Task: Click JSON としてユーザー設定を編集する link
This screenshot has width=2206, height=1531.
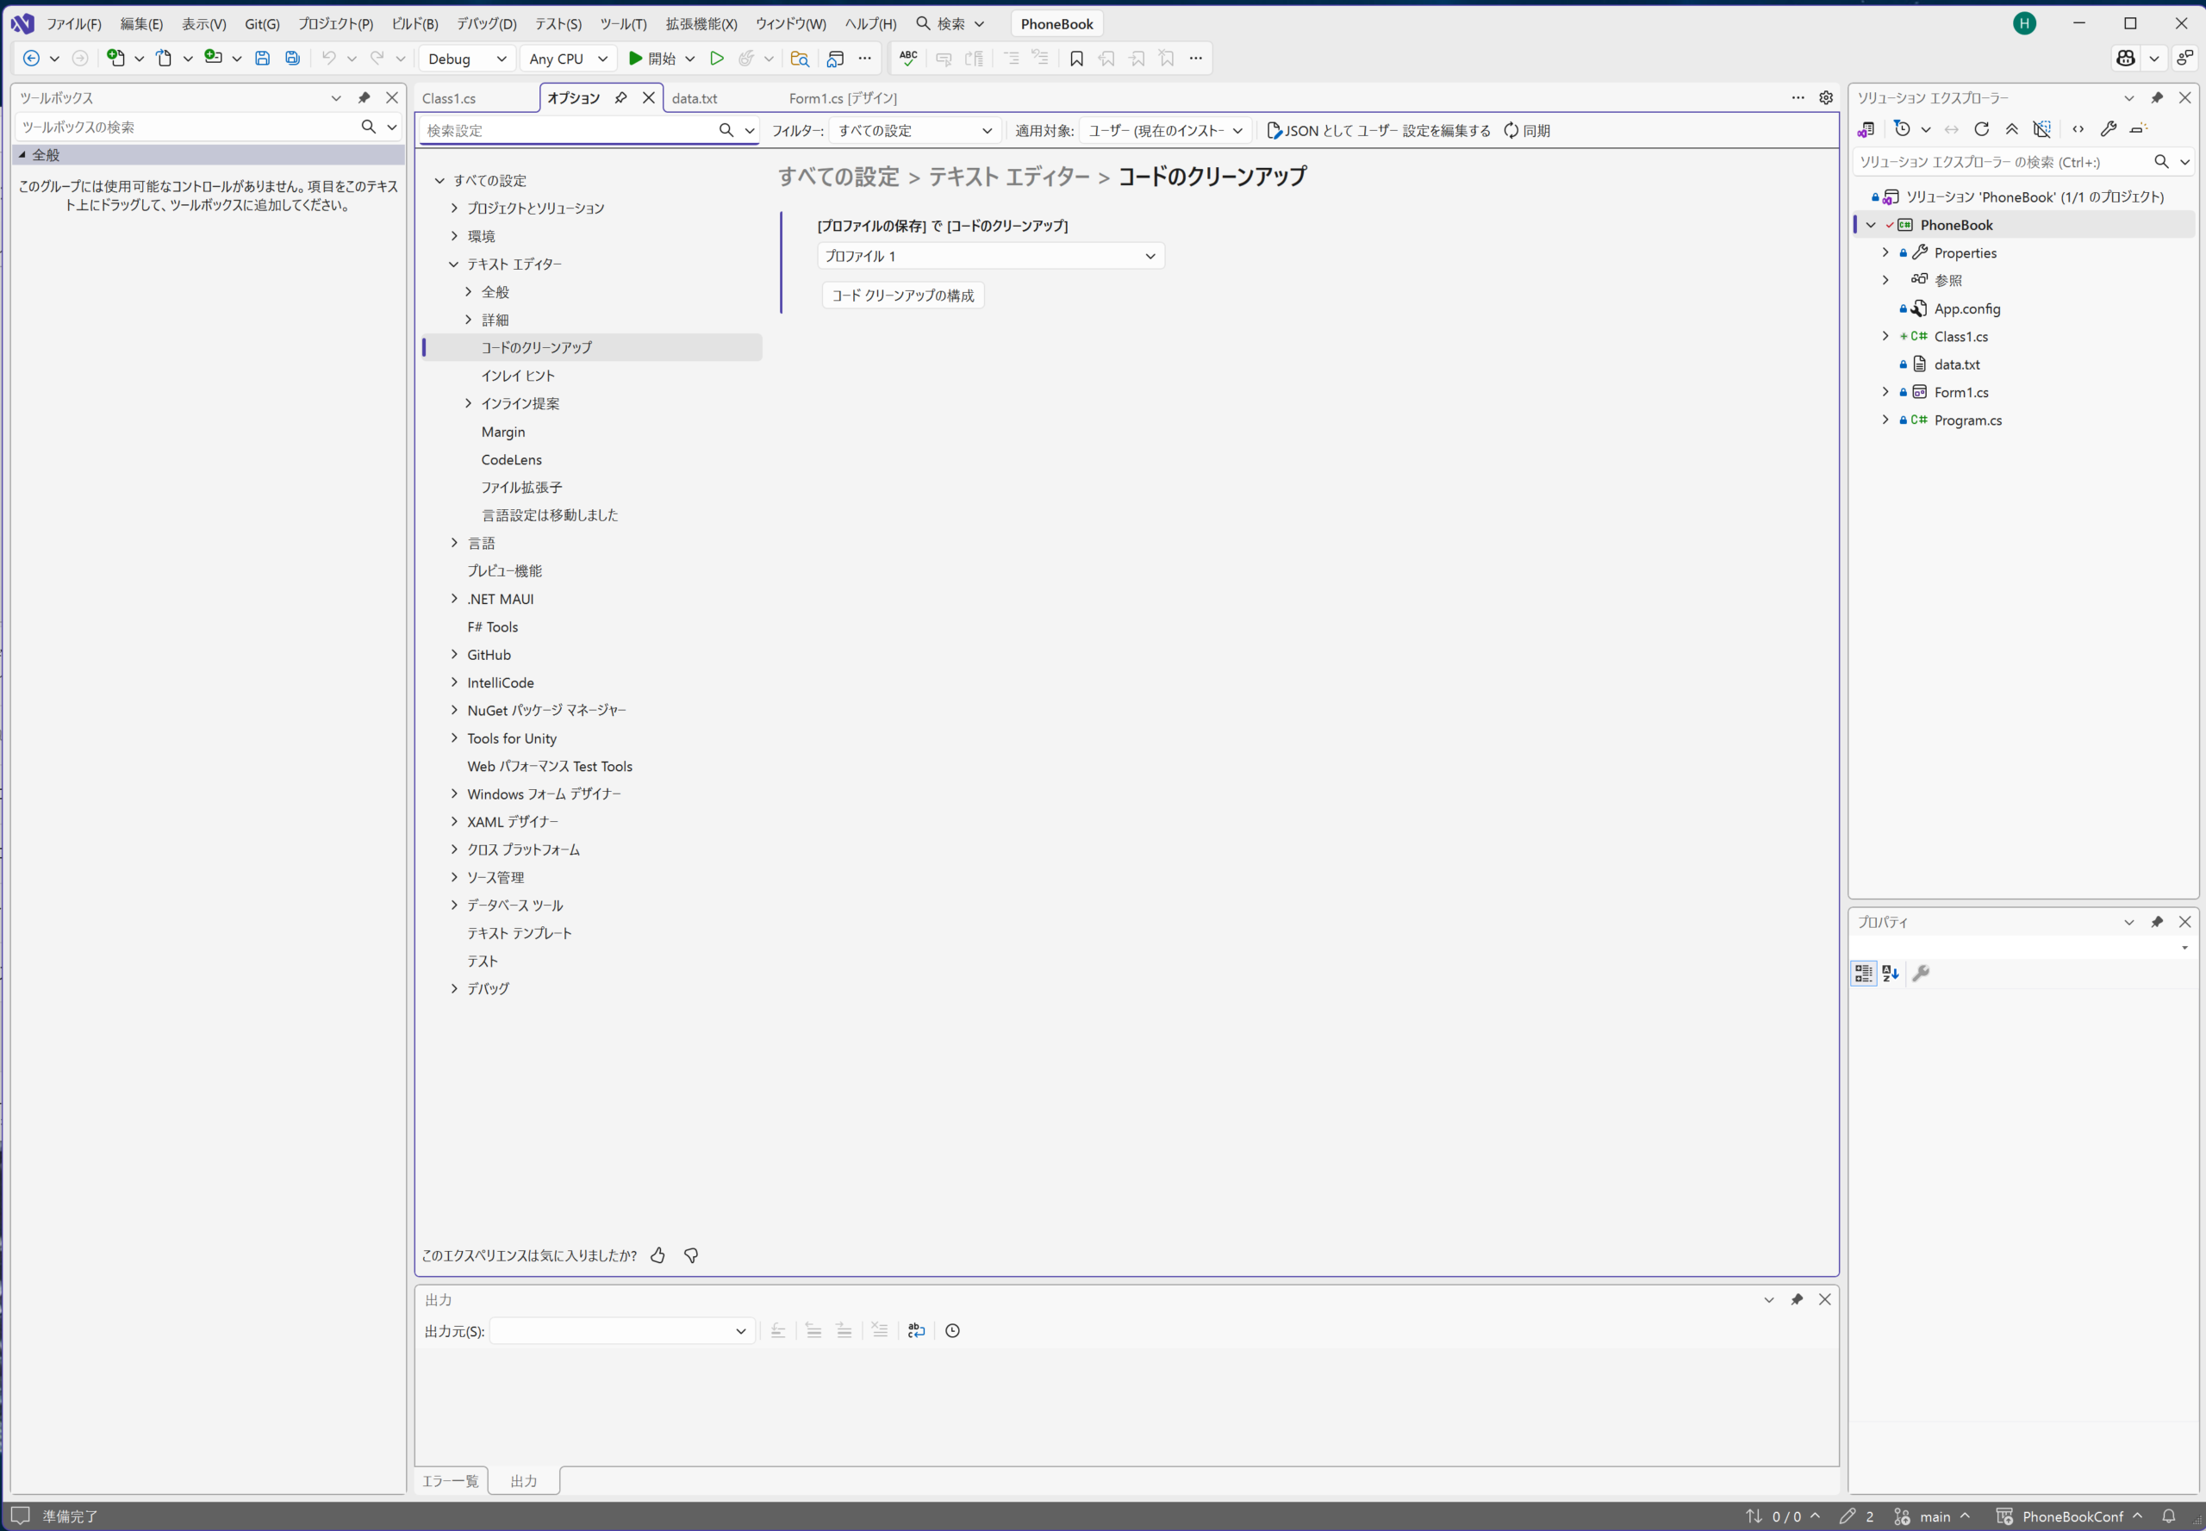Action: click(1379, 130)
